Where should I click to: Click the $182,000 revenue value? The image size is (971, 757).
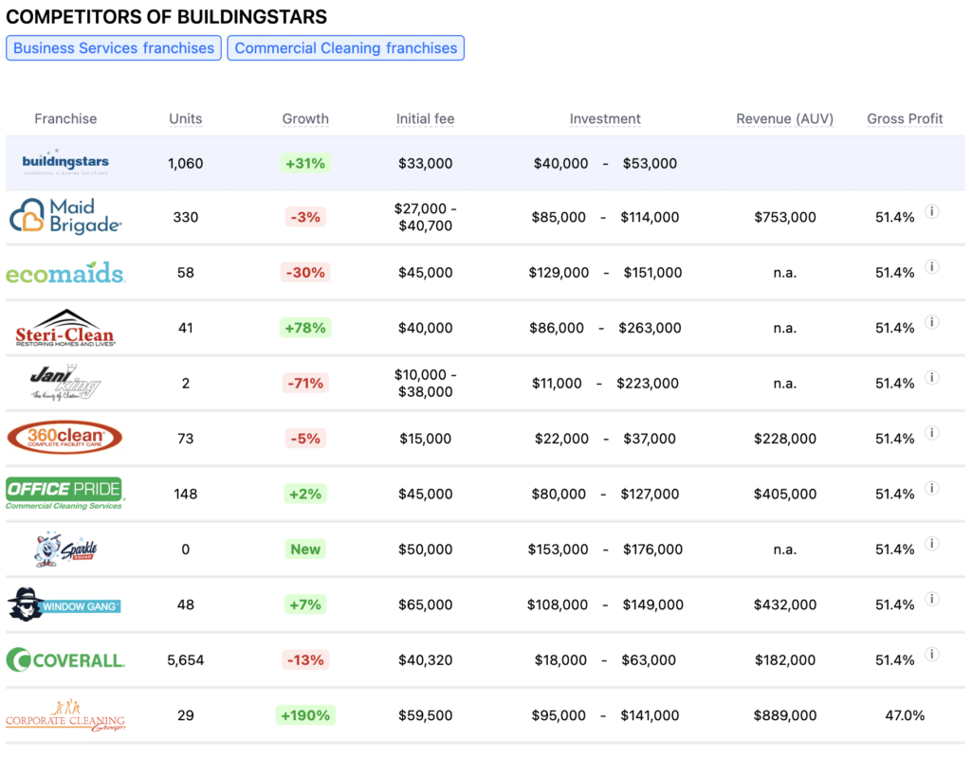[784, 659]
